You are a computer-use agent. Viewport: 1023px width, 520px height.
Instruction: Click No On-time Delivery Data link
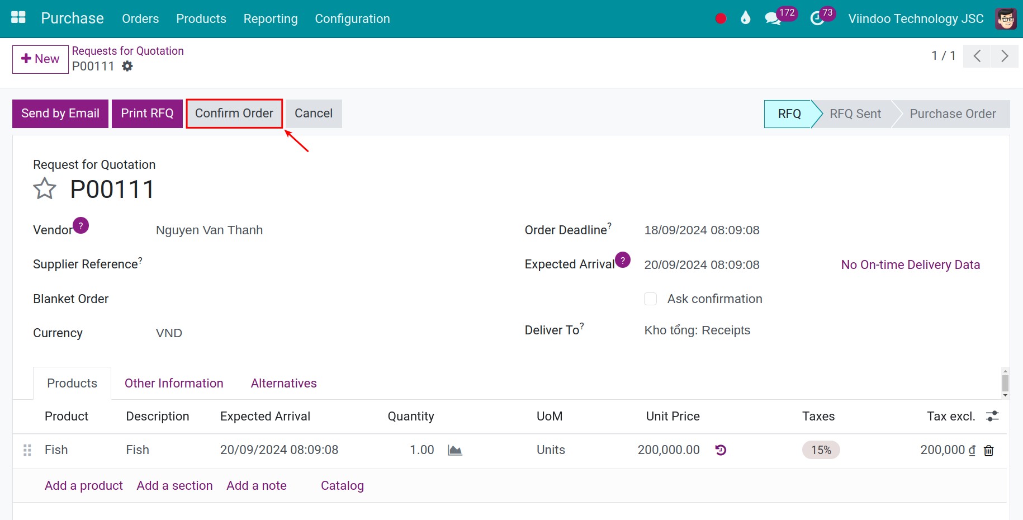(910, 264)
